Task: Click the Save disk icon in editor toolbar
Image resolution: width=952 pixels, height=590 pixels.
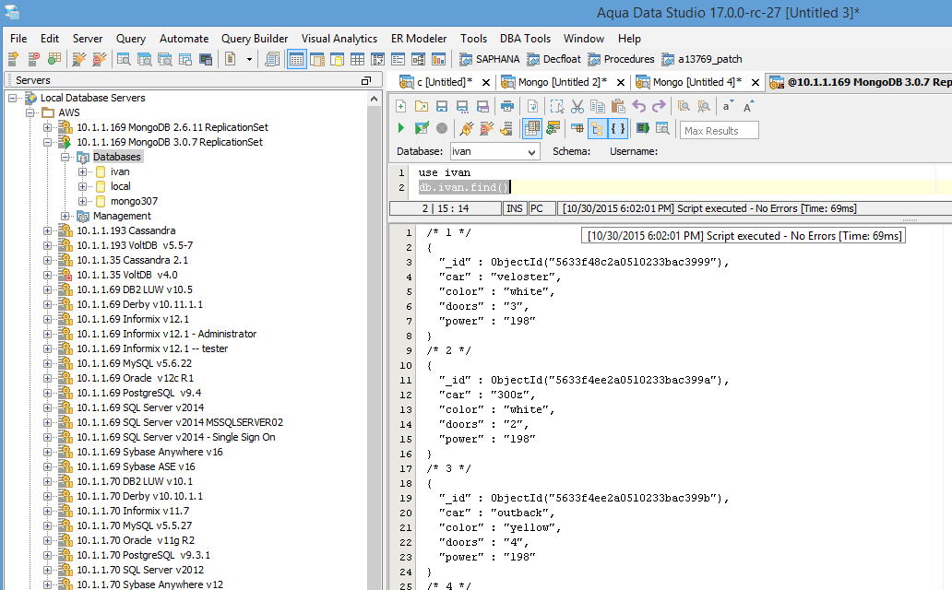Action: (442, 107)
